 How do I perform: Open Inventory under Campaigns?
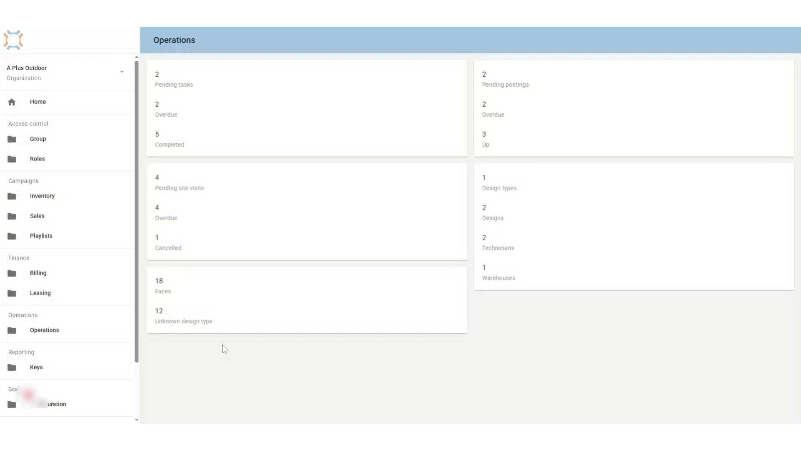(x=42, y=196)
